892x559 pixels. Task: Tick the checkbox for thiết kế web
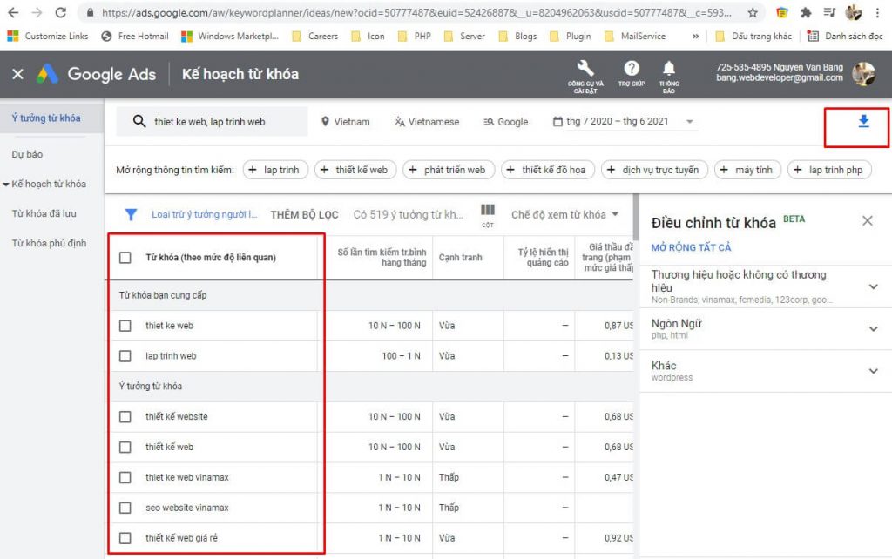click(125, 447)
